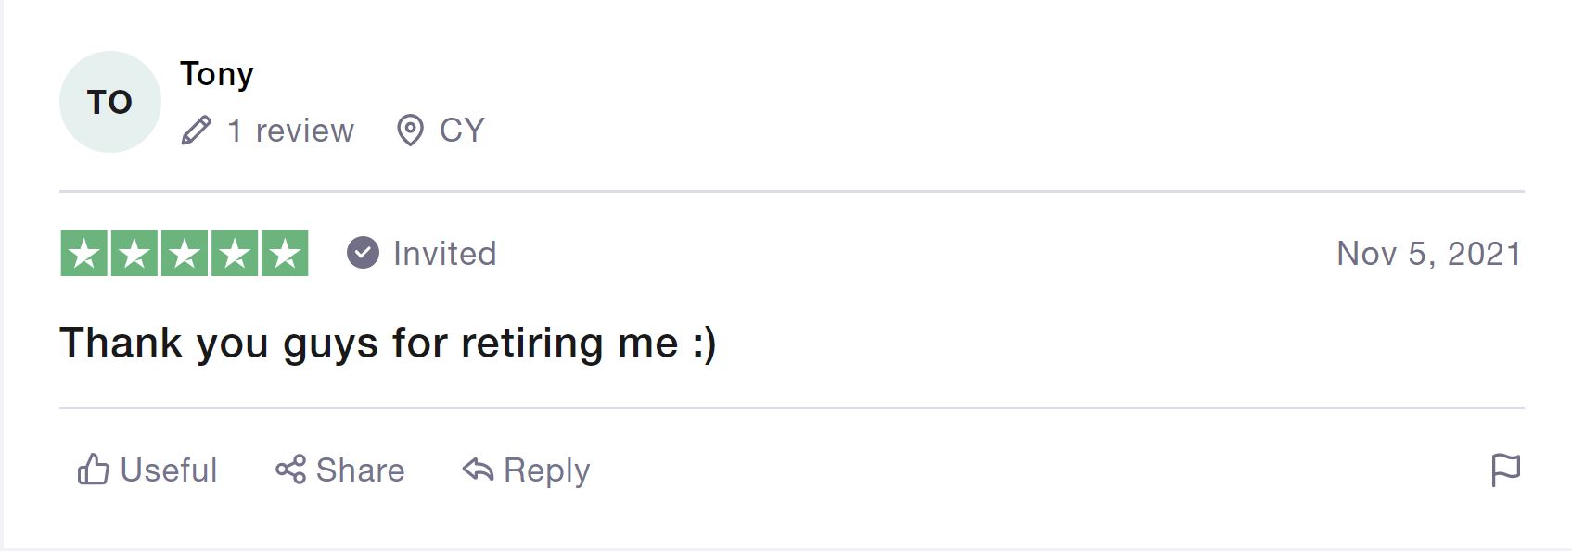The image size is (1572, 551).
Task: Click the "1 review" count text
Action: pos(291,131)
